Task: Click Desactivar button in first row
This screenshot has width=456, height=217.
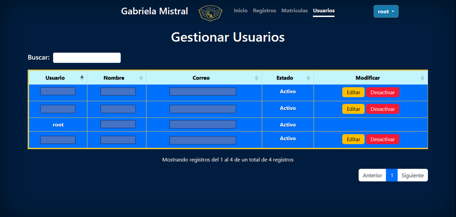Action: coord(383,92)
